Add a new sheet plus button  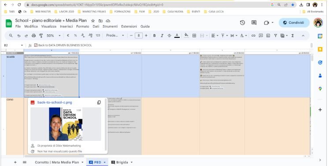click(15, 162)
